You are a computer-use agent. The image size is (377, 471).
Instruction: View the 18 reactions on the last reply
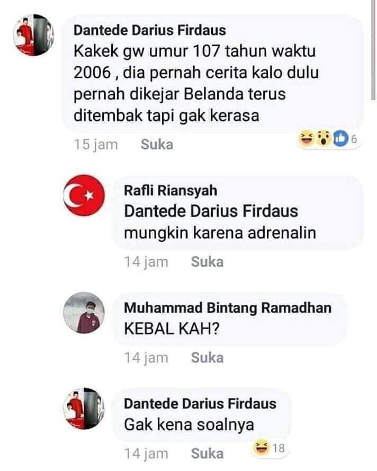click(x=279, y=448)
